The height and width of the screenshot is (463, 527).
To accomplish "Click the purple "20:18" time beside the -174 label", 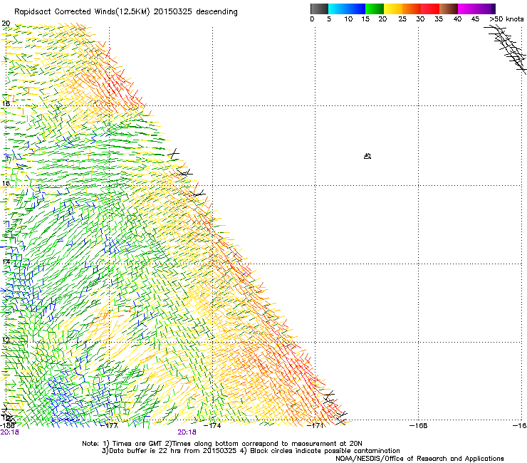I will [x=187, y=432].
